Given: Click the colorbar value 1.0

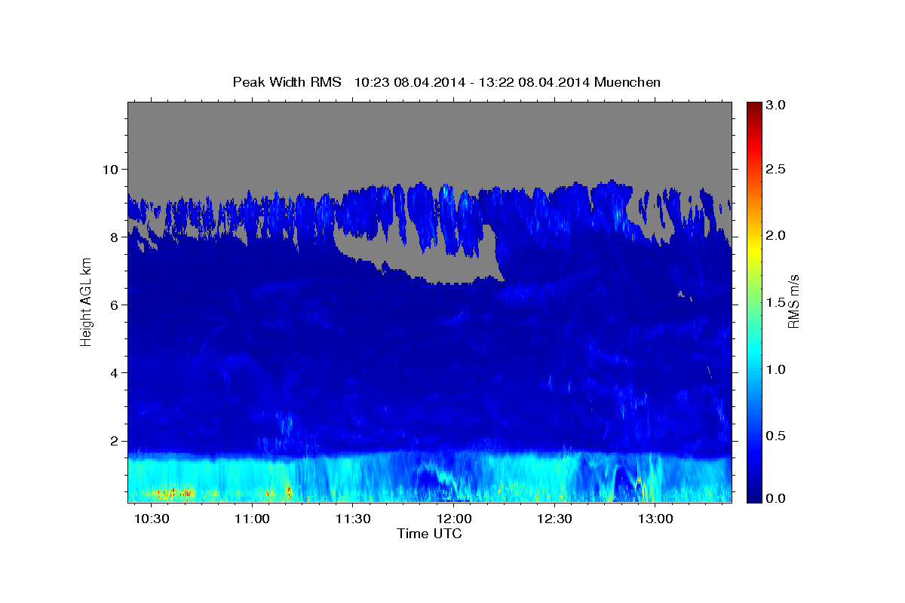Looking at the screenshot, I should coord(776,369).
